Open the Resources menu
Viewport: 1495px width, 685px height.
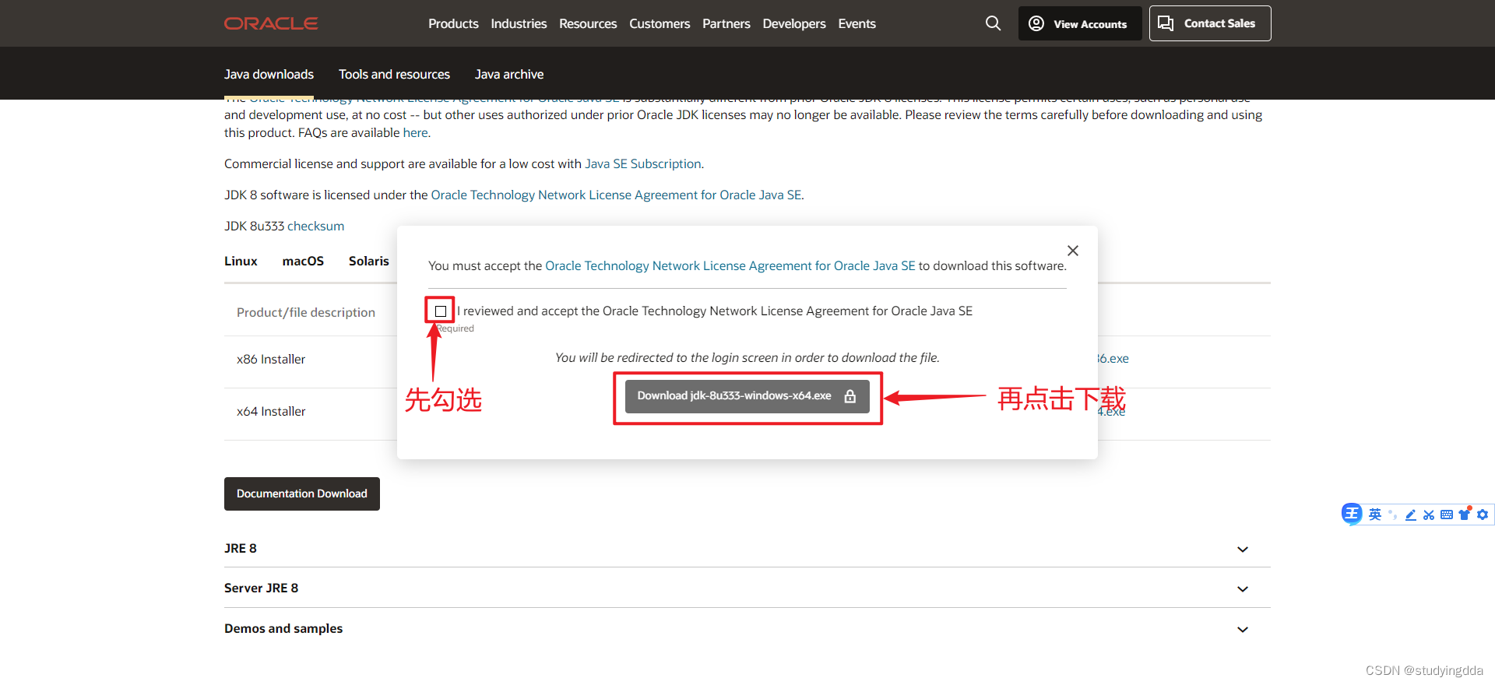pos(588,23)
